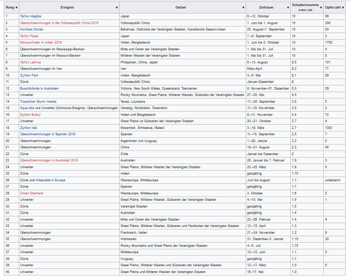Click the period 1. Juni bis 1. August
351x279 pixels.
(x=262, y=23)
